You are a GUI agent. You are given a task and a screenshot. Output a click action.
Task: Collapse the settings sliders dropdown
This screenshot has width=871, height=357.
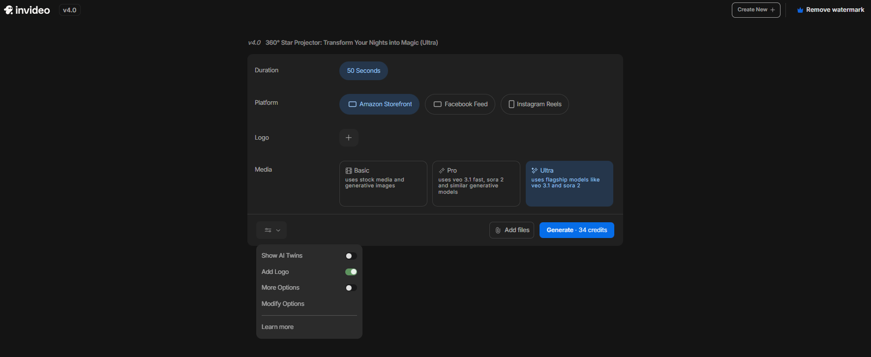[271, 230]
